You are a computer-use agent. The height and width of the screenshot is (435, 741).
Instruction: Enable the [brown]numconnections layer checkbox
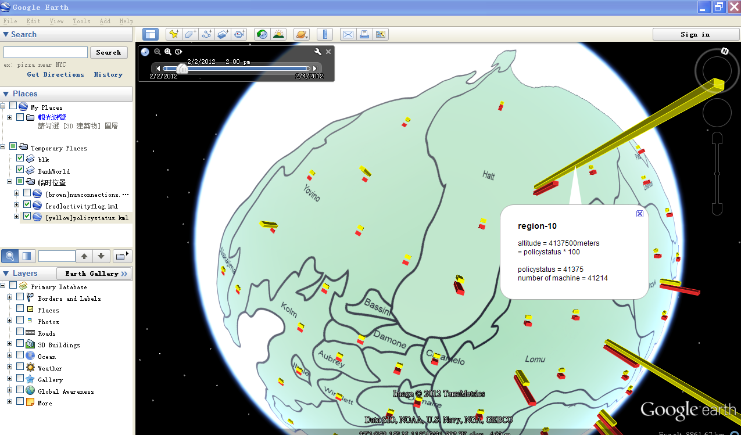tap(27, 193)
